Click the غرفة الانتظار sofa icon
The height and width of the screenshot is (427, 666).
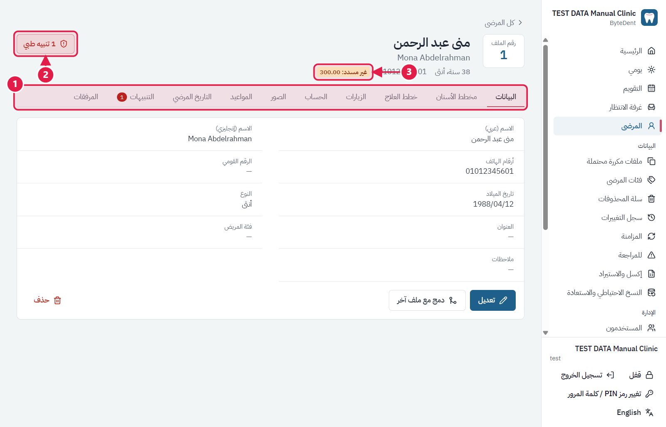pos(651,107)
